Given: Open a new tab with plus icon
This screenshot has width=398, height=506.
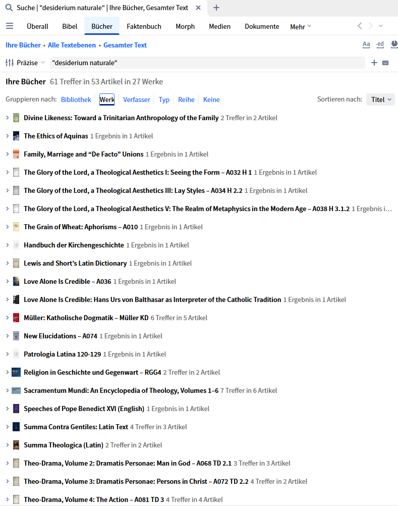Looking at the screenshot, I should tap(216, 8).
